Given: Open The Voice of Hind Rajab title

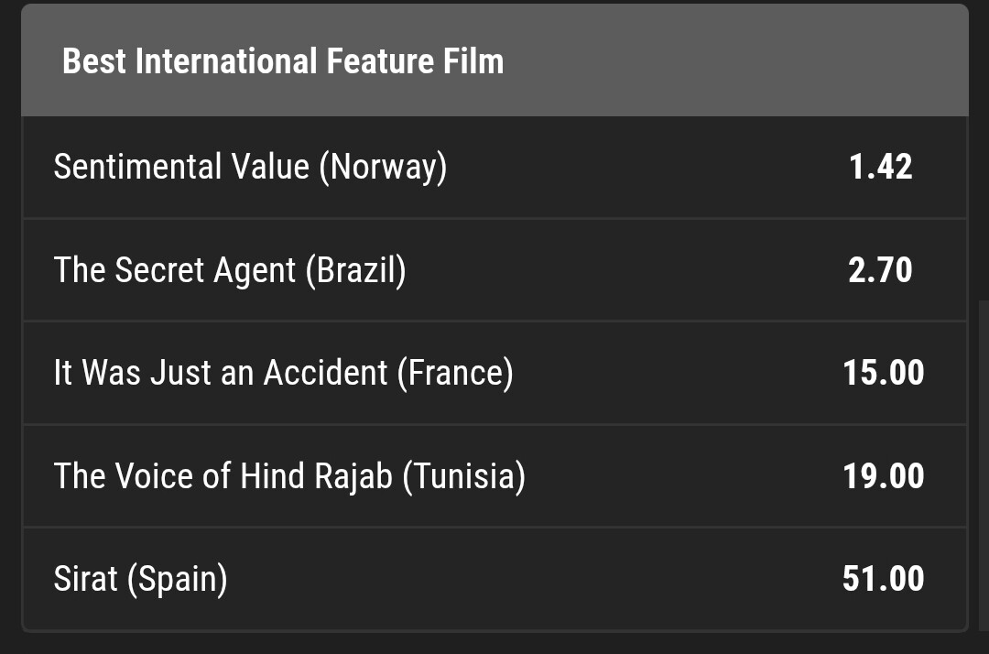Looking at the screenshot, I should click(x=223, y=476).
